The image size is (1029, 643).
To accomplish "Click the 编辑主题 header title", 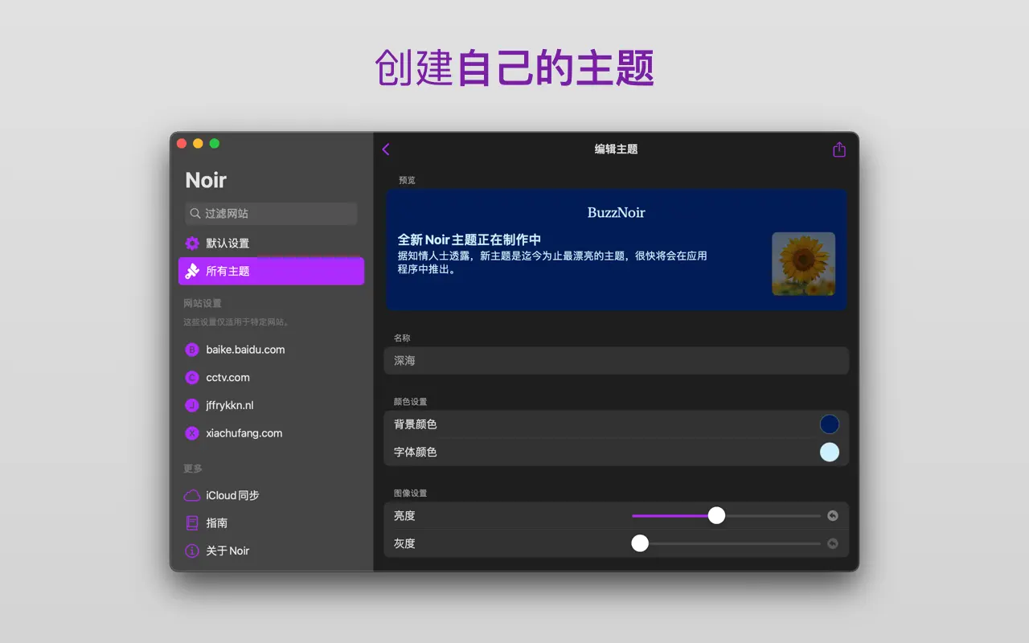I will click(616, 149).
